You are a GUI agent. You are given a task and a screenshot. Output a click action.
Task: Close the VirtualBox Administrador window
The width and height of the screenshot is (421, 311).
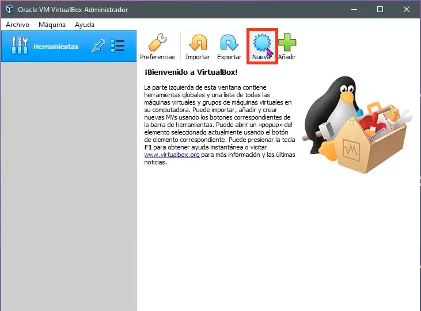click(x=406, y=9)
